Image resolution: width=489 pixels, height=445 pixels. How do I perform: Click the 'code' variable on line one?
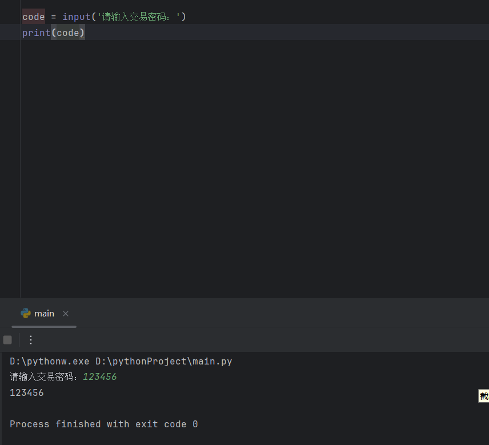point(33,17)
